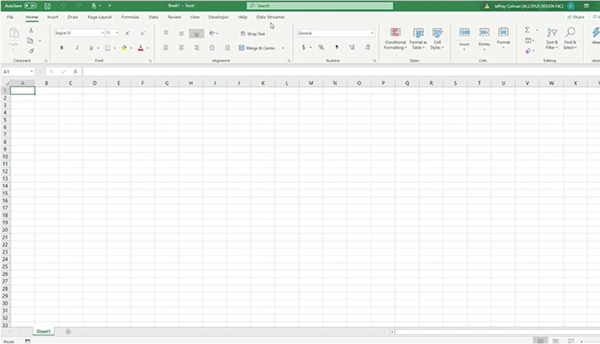Toggle Underline formatting
Screen dimensions: 600x344
pos(91,48)
